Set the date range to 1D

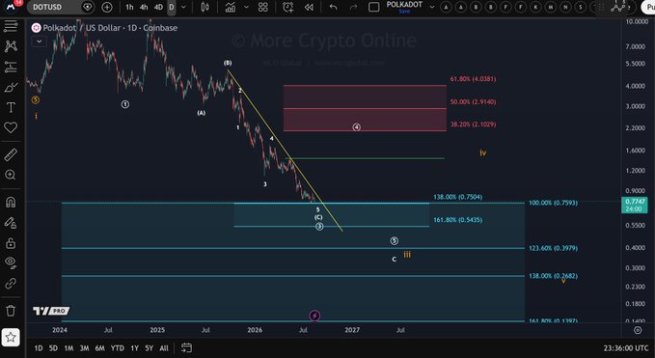(39, 348)
